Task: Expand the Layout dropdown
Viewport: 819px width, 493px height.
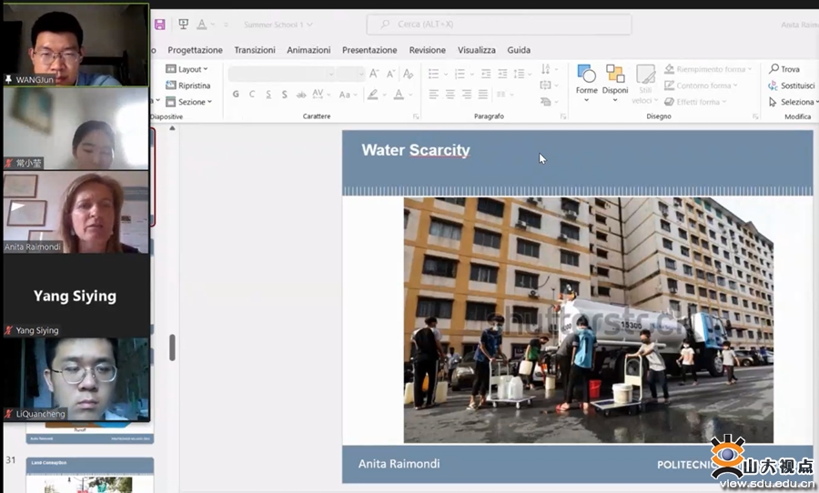Action: 192,69
